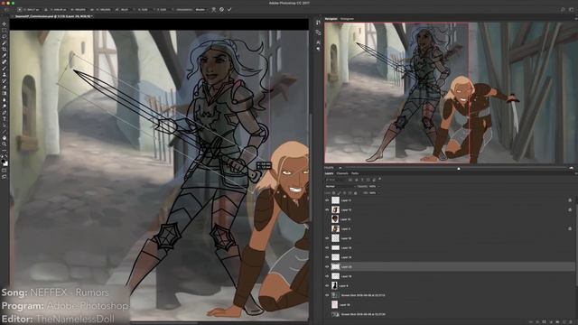Cancel the transform in options bar
This screenshot has height=325, width=578.
tap(221, 10)
